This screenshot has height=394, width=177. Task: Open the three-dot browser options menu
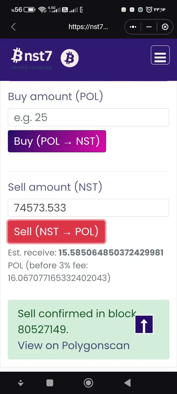coord(133,27)
